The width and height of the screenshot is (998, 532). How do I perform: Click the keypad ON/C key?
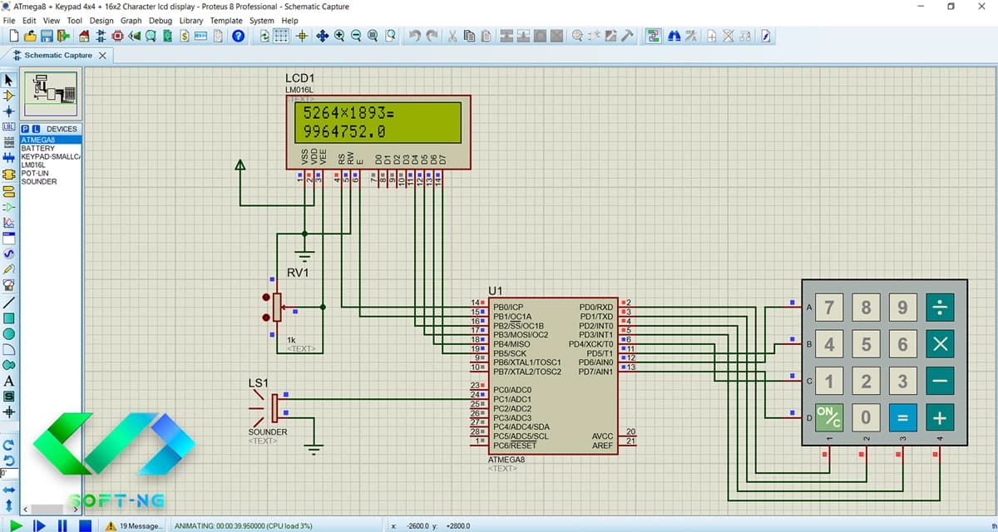828,416
